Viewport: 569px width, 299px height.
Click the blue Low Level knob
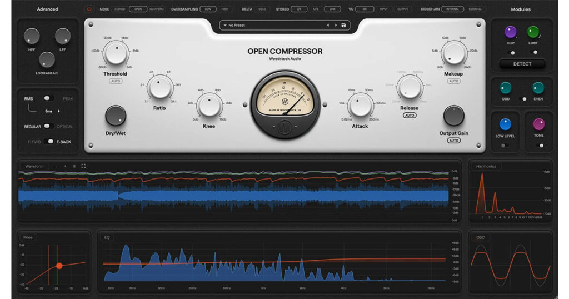(x=505, y=124)
